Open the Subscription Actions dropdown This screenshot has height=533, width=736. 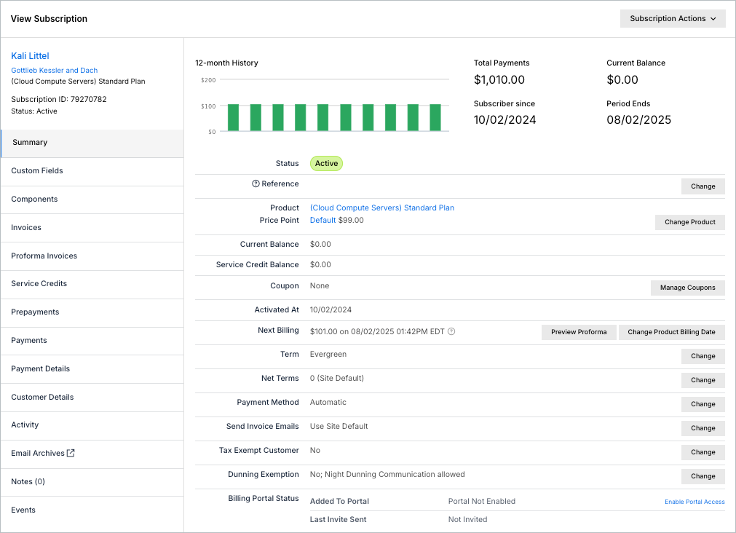point(673,18)
